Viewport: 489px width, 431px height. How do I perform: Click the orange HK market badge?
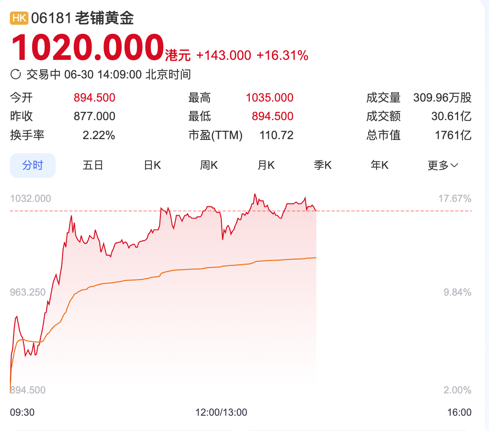(19, 18)
